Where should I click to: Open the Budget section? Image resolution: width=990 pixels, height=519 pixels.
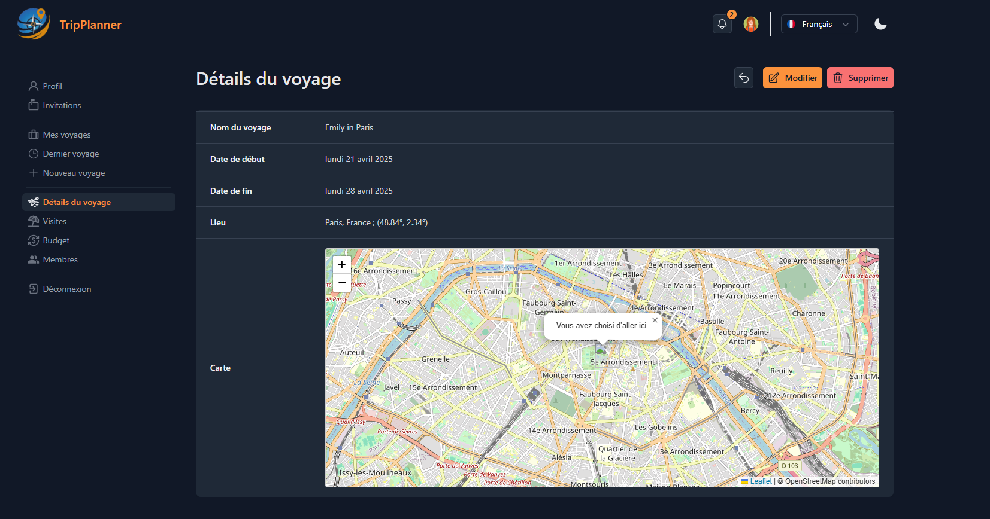(x=56, y=240)
